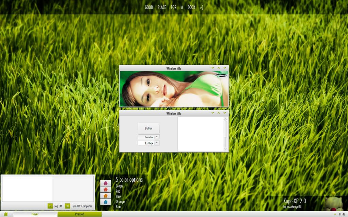
Task: Click the white list area beside Button
Action: pyautogui.click(x=200, y=134)
